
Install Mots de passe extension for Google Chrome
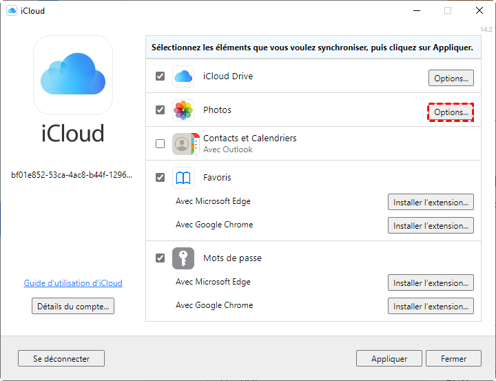431,306
